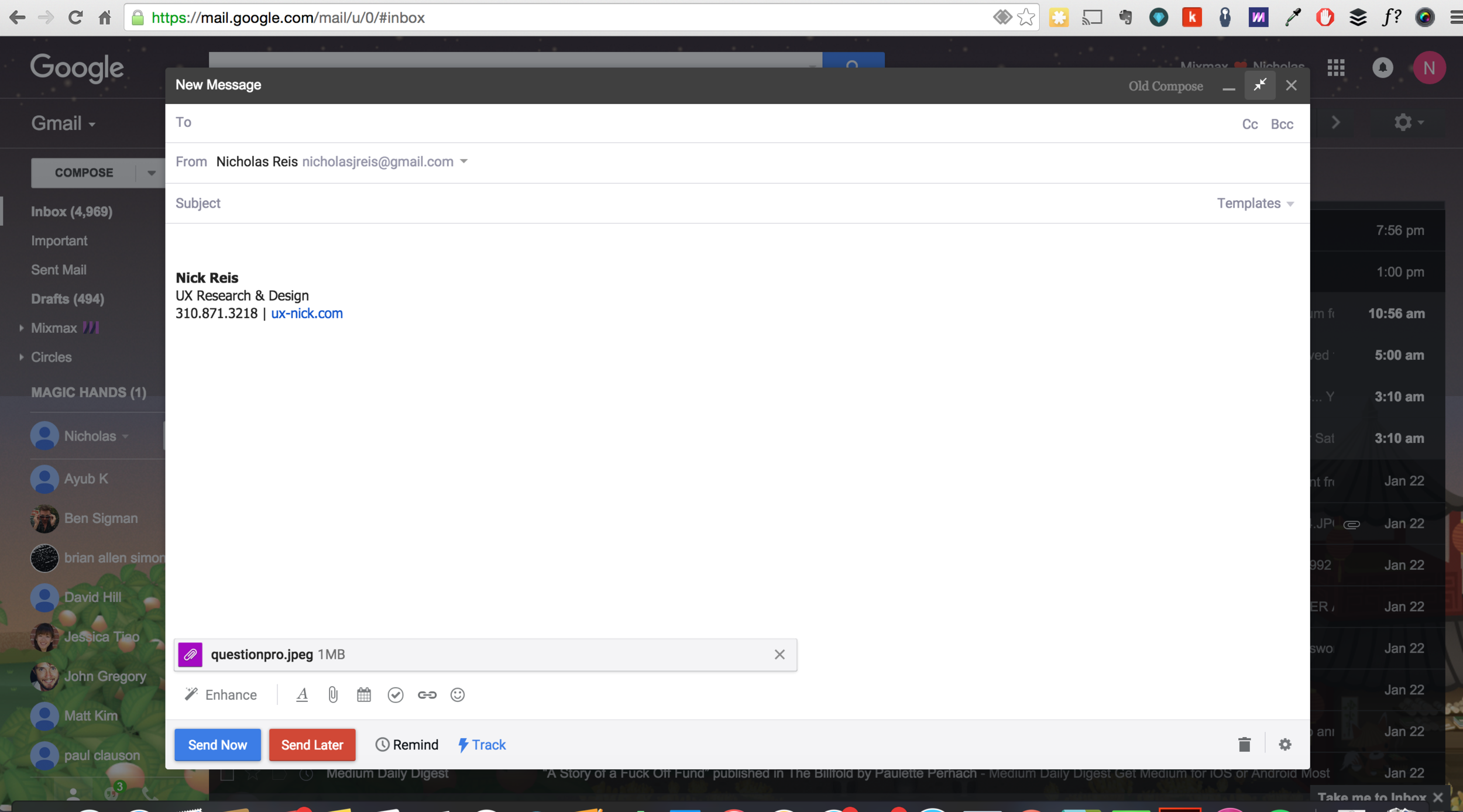The height and width of the screenshot is (812, 1463).
Task: Click questionpro.jpeg purple attachment icon
Action: pos(190,654)
